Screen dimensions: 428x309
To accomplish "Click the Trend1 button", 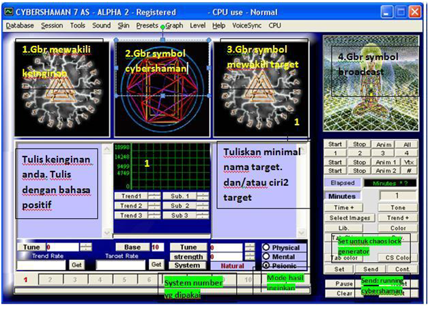I will click(131, 196).
